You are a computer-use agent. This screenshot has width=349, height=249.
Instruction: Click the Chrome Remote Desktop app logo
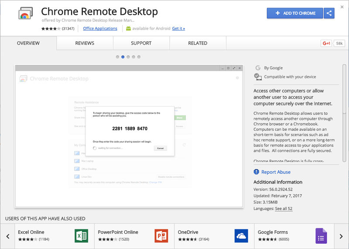(26, 13)
